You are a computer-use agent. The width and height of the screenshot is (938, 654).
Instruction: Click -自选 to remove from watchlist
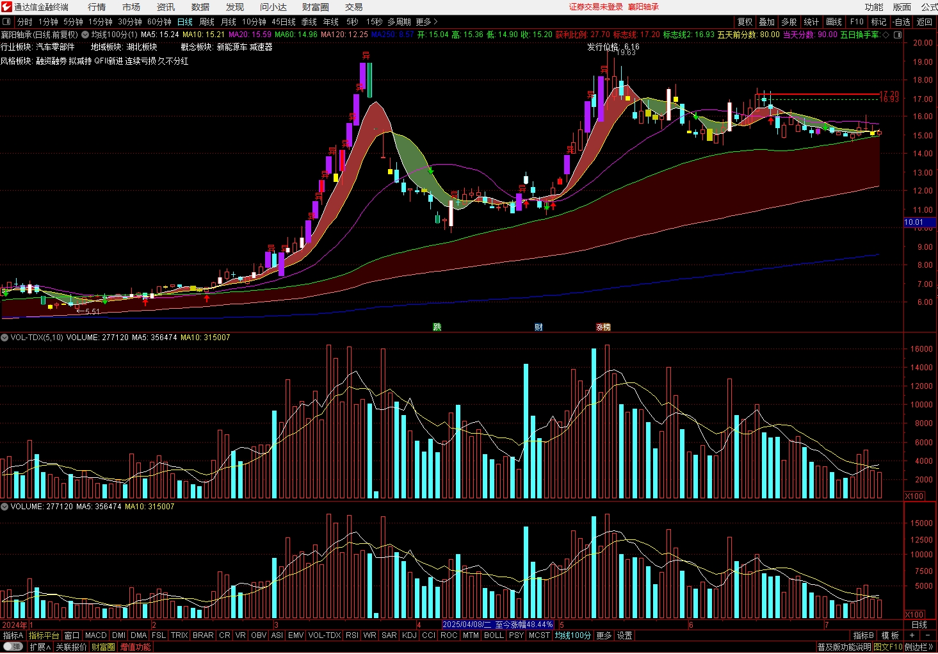tap(902, 22)
